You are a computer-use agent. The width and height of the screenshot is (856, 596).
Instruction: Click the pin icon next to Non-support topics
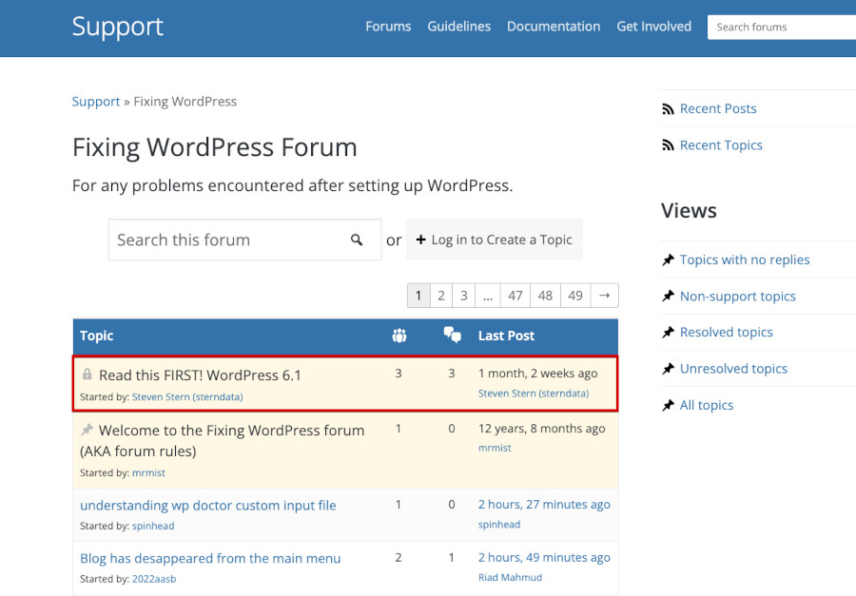[669, 296]
